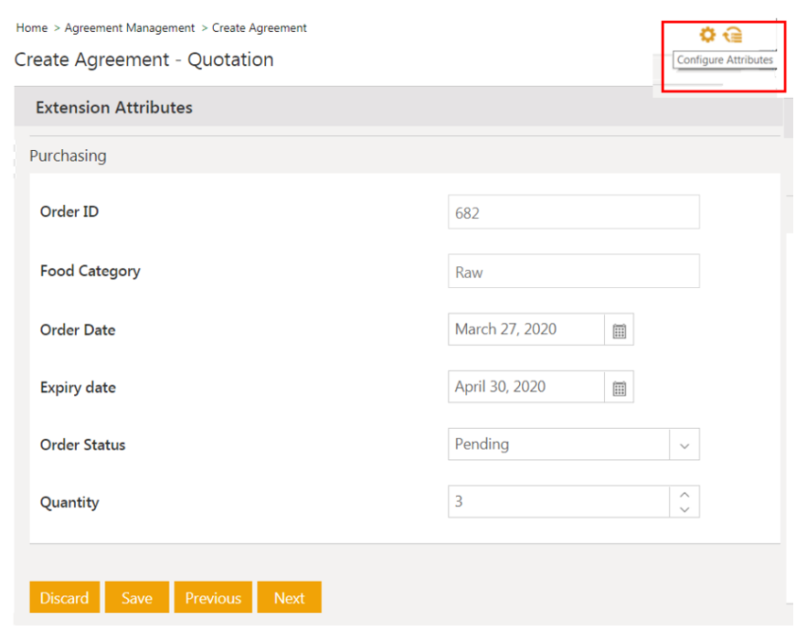Screen dimensions: 806x631
Task: Click the list icon beside the gear
Action: (x=733, y=35)
